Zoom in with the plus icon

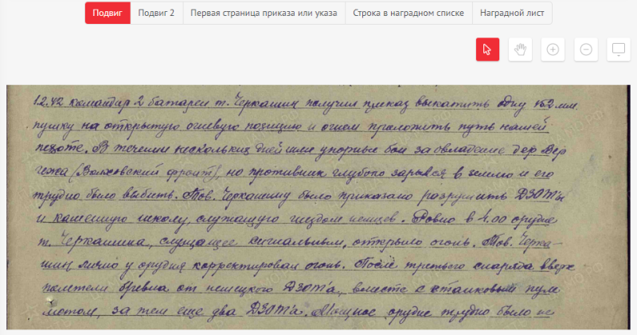(553, 49)
